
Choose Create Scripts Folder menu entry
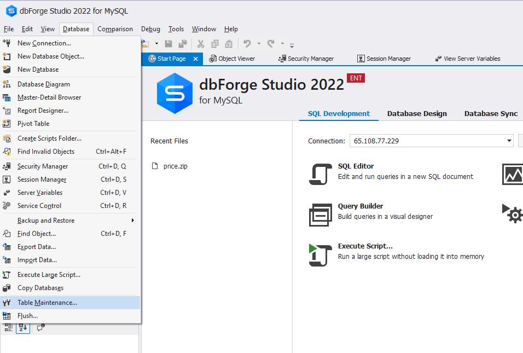[70, 138]
